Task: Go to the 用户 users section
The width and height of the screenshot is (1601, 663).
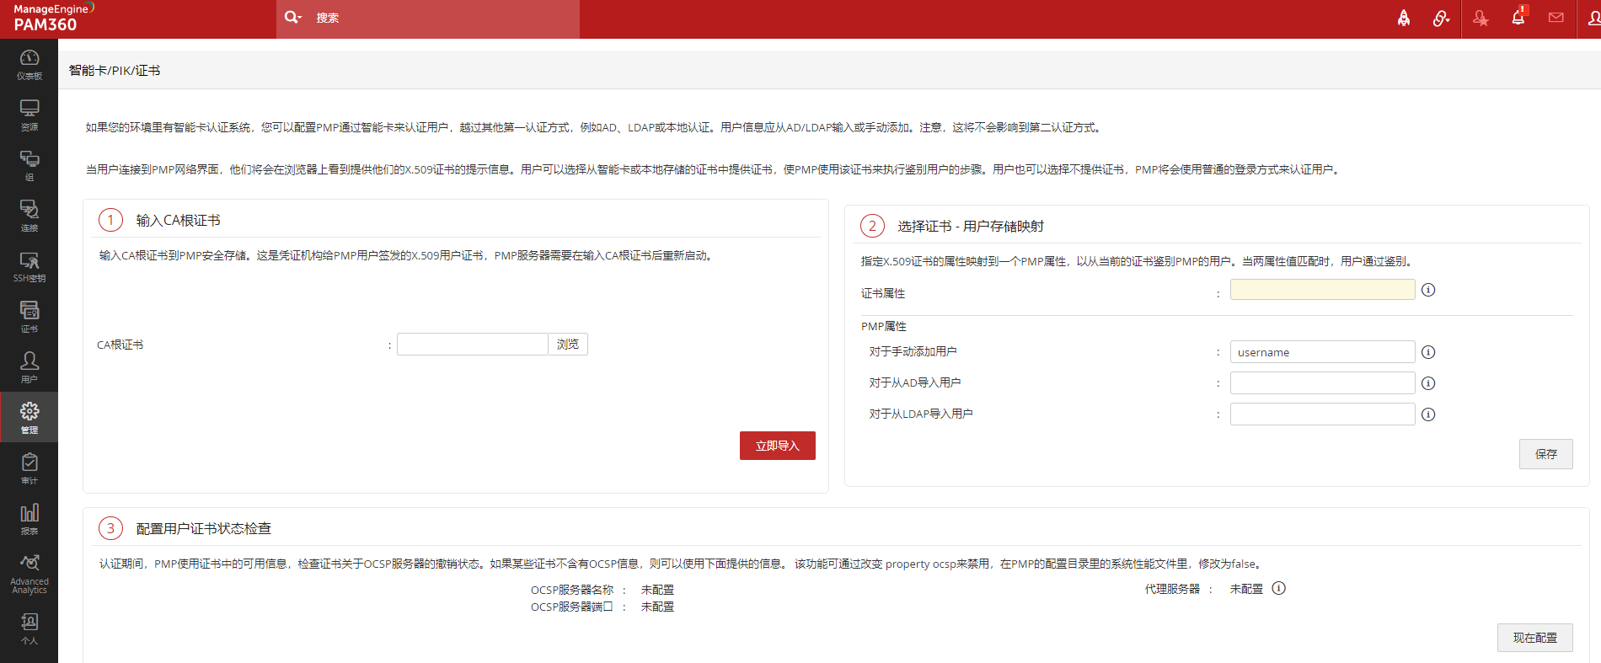Action: point(29,367)
